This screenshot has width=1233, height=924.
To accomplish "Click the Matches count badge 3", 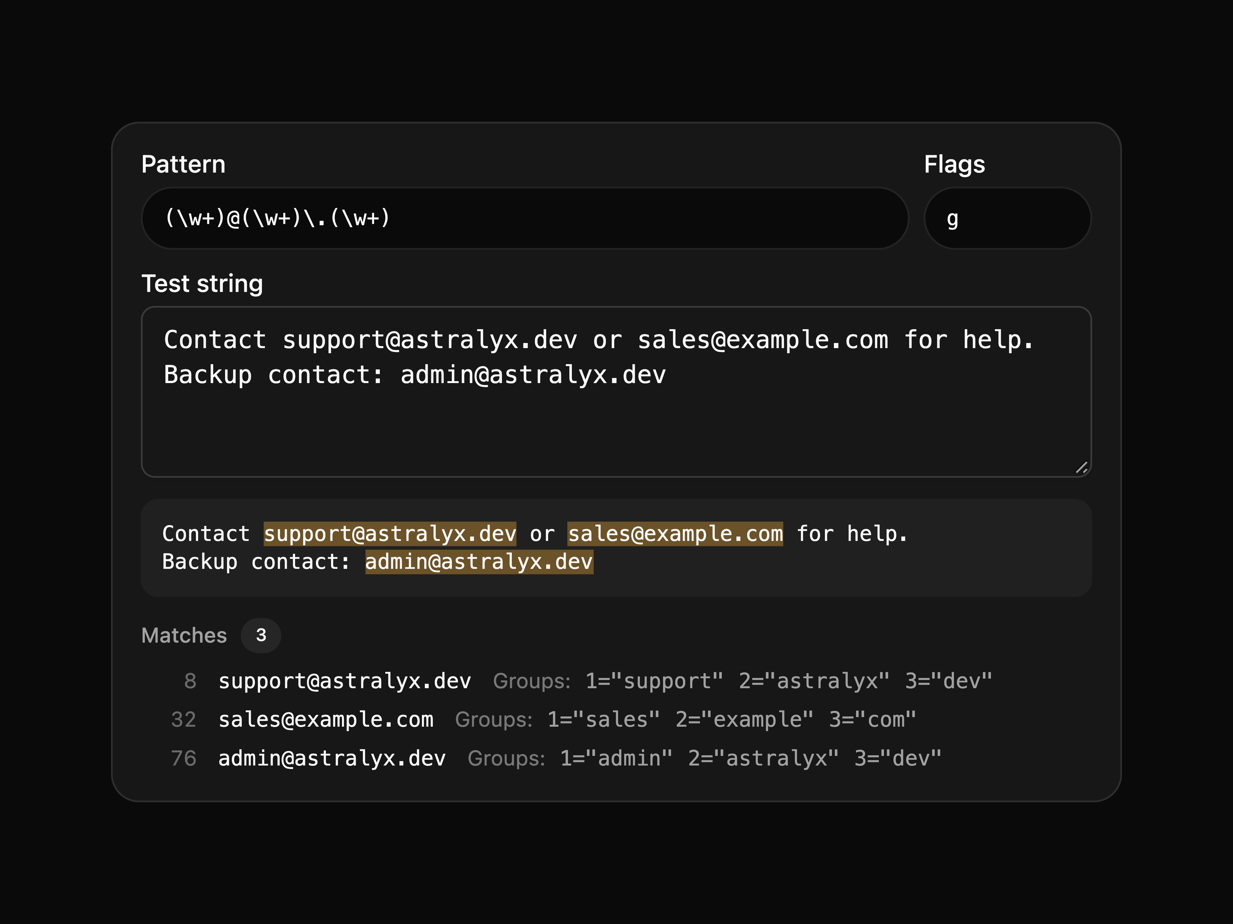I will [x=261, y=635].
